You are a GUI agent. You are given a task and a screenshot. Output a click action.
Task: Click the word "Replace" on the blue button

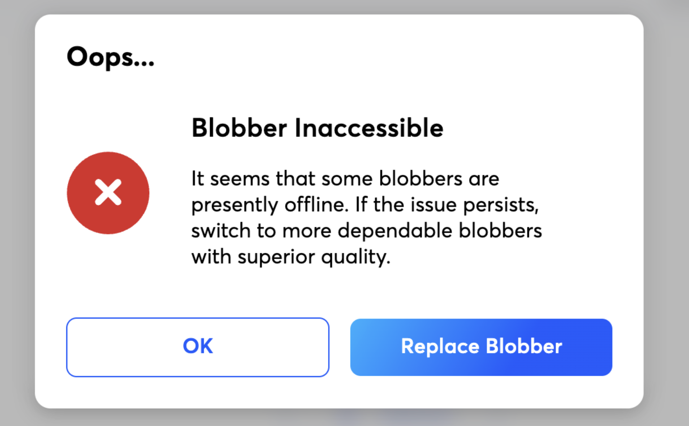pyautogui.click(x=440, y=346)
